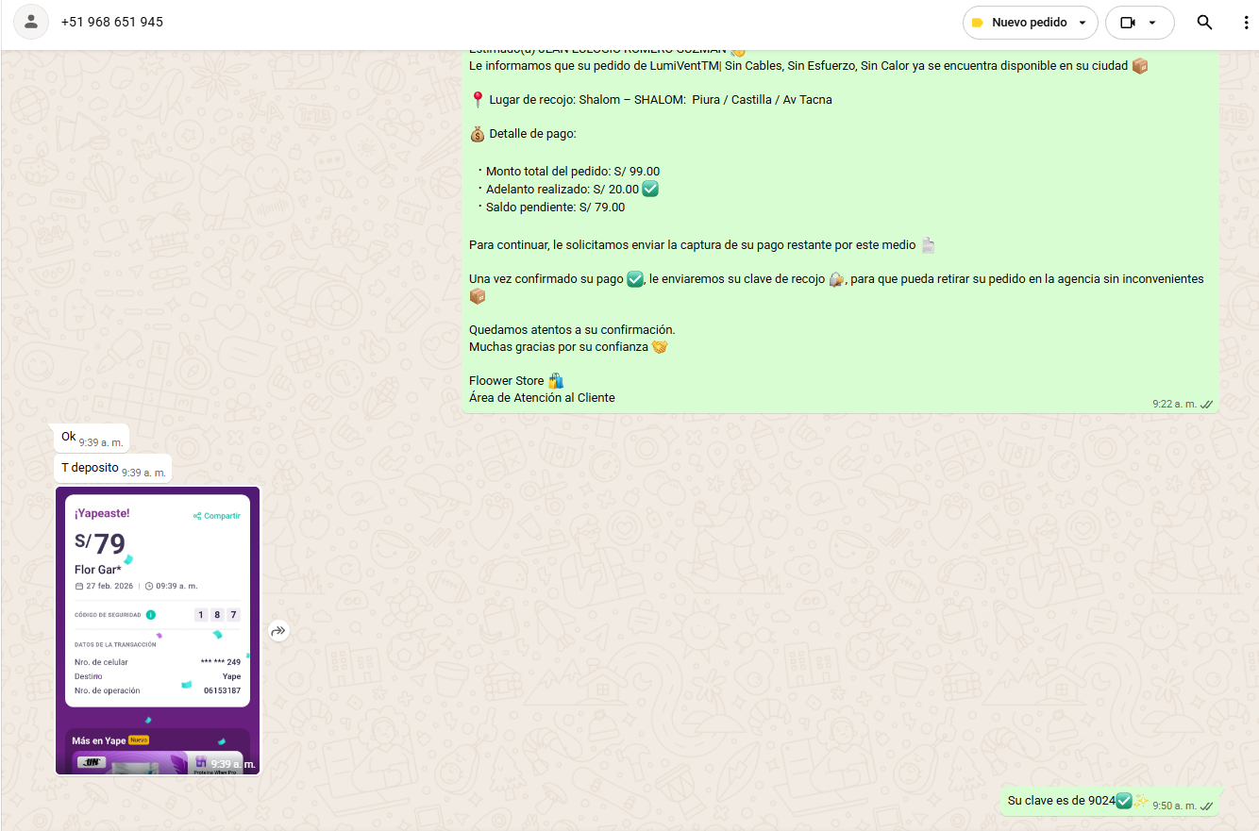Screen dimensions: 1259x831
Task: Click the Nuevo pedido label text
Action: [1029, 23]
